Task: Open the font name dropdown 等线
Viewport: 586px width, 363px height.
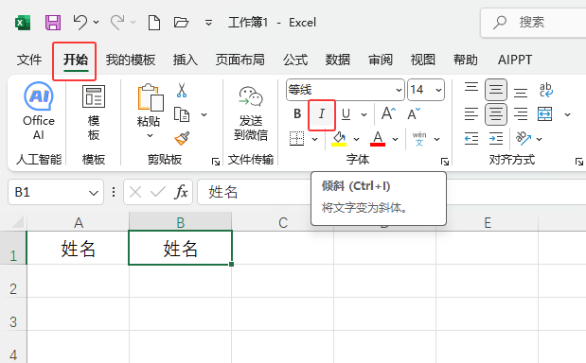Action: pyautogui.click(x=399, y=90)
